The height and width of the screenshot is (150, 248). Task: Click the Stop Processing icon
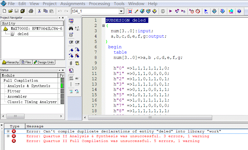tap(163, 11)
